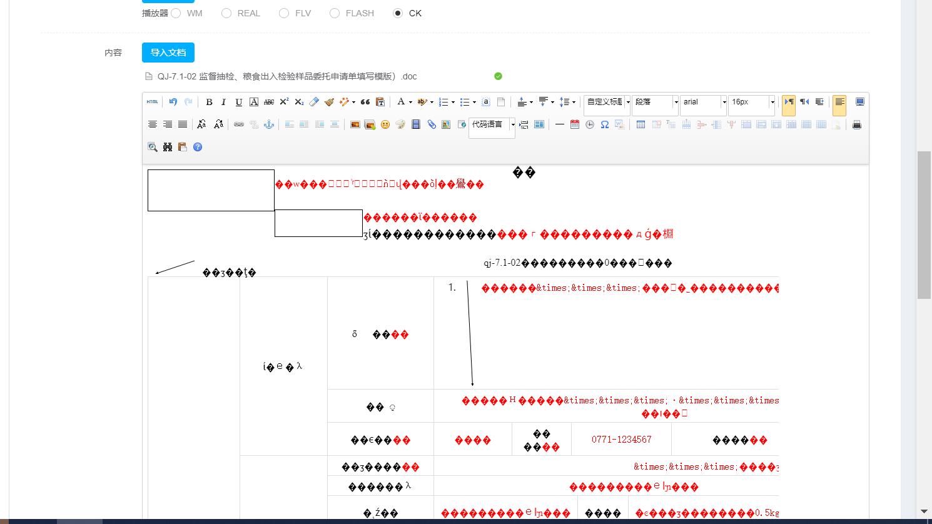Insert a table
932x524 pixels.
[x=641, y=124]
